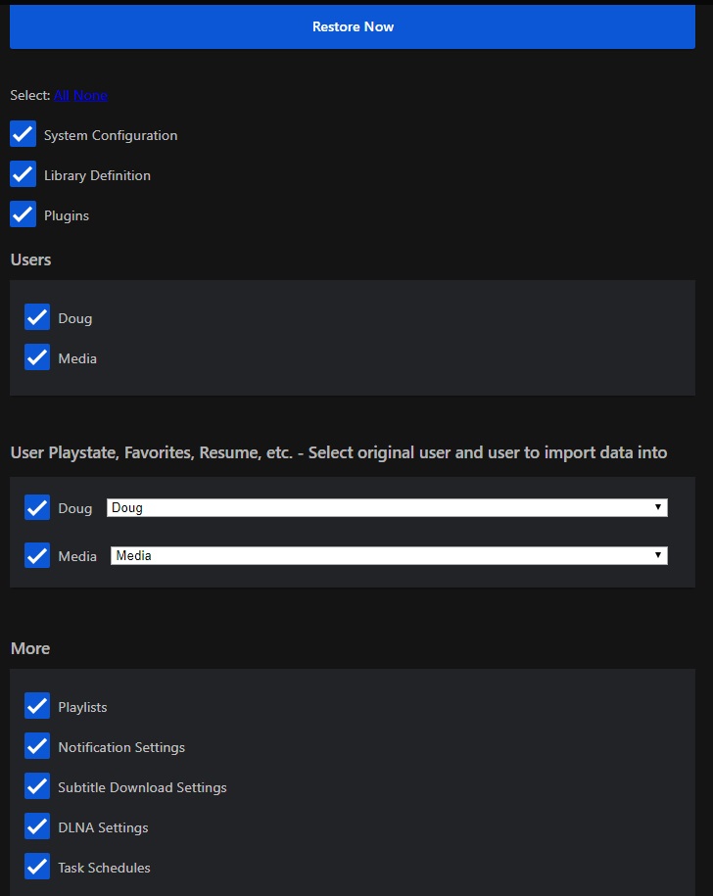The image size is (713, 896).
Task: Uncheck the DLNA Settings checkbox
Action: 37,827
